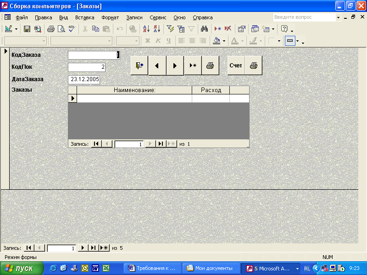Open the Properties icon
This screenshot has width=367, height=275.
pos(241,29)
